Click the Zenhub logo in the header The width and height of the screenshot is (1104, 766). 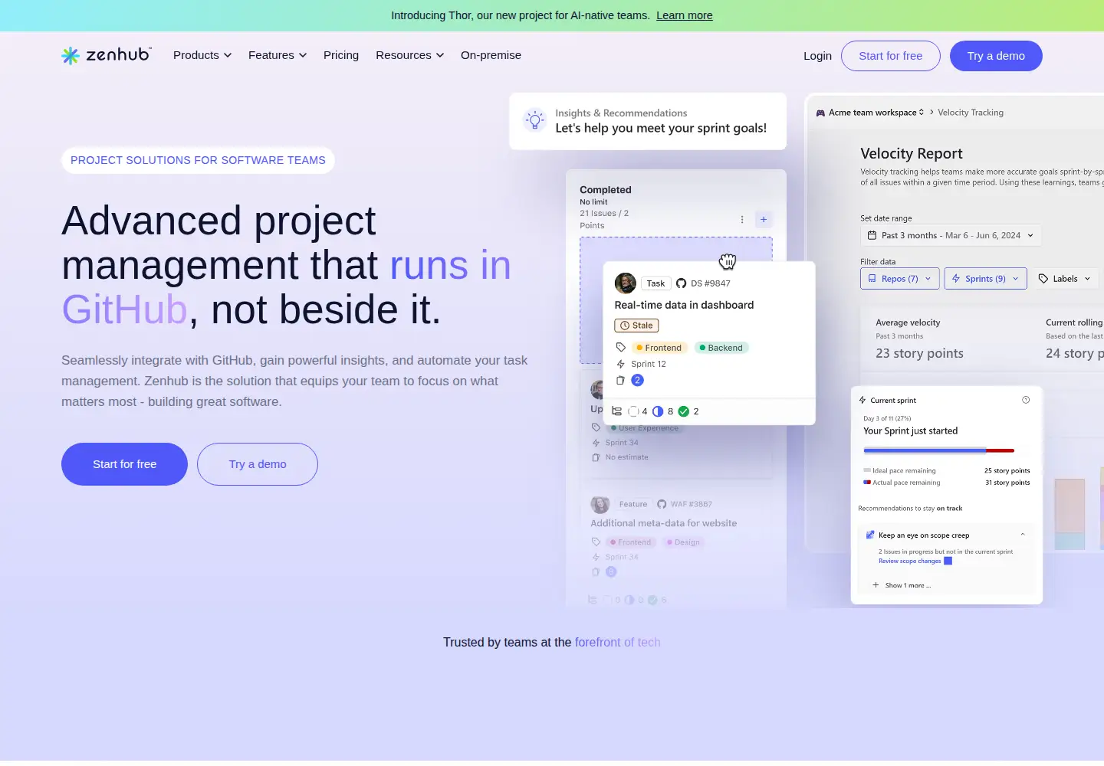(107, 55)
